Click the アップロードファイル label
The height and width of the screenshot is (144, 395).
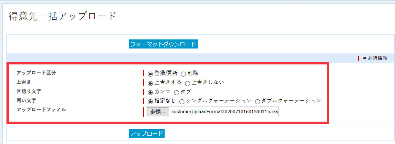41,110
